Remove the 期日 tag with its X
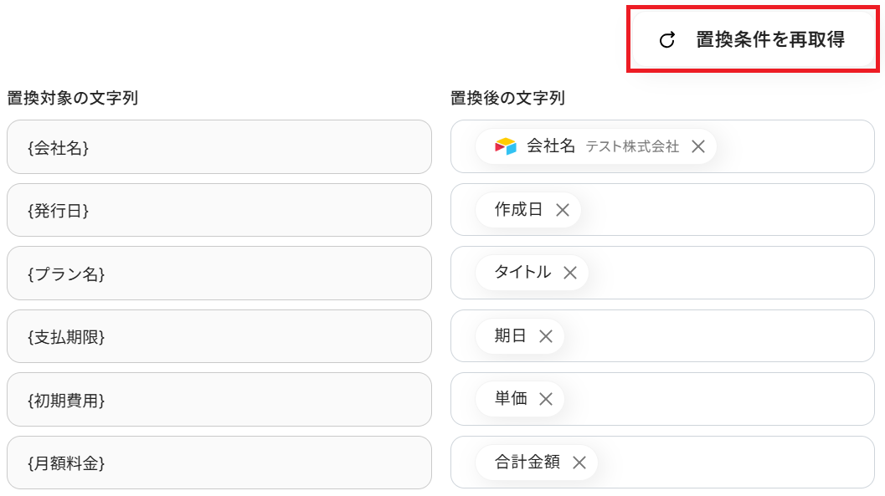Image resolution: width=885 pixels, height=496 pixels. point(546,336)
